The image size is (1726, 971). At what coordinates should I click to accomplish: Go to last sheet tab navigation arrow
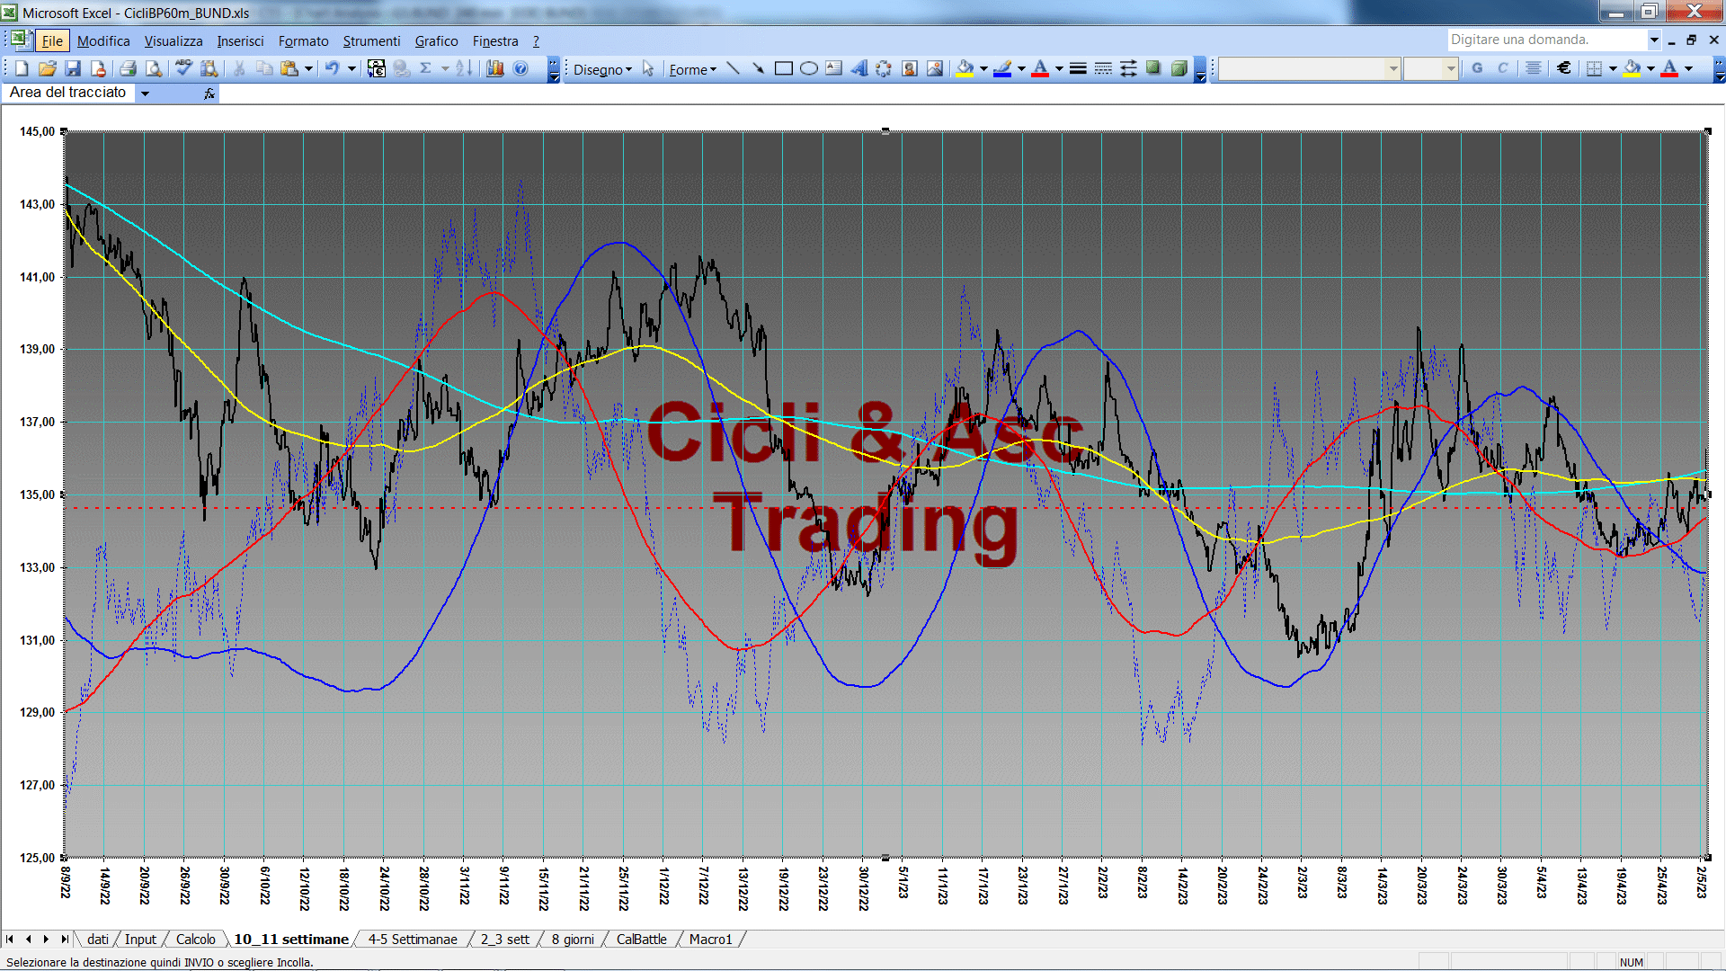pos(64,939)
